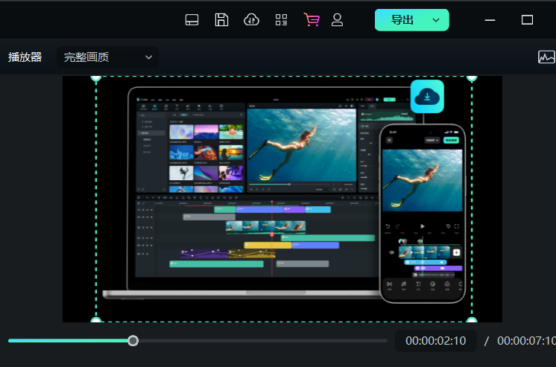The image size is (556, 367).
Task: Open the cloud upload icon
Action: coord(252,20)
